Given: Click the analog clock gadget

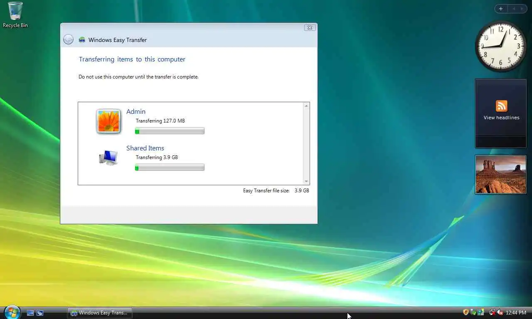Looking at the screenshot, I should point(500,46).
